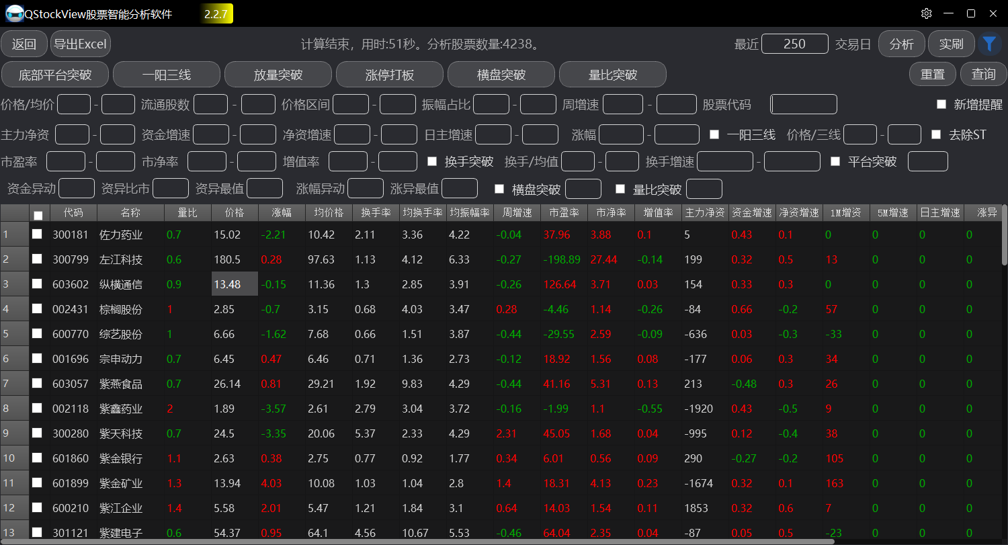Screen dimensions: 1008x545
Task: Click the first 换手增速 input box
Action: coord(725,161)
